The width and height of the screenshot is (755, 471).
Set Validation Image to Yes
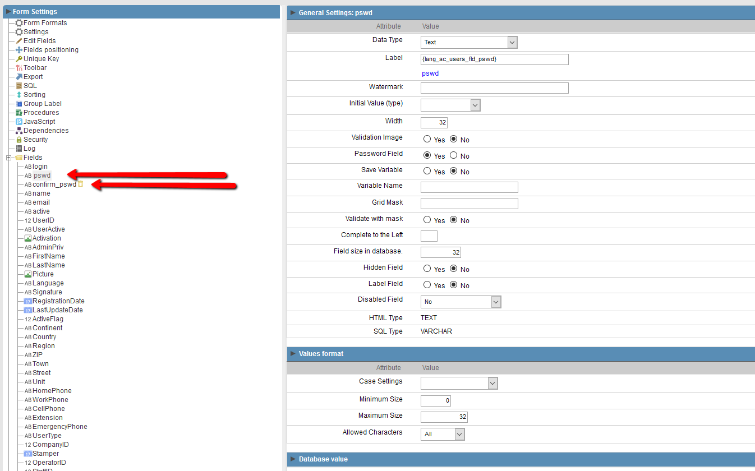coord(427,139)
